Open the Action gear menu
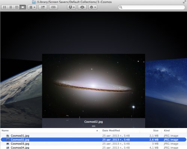The height and width of the screenshot is (149, 187). [93, 7]
